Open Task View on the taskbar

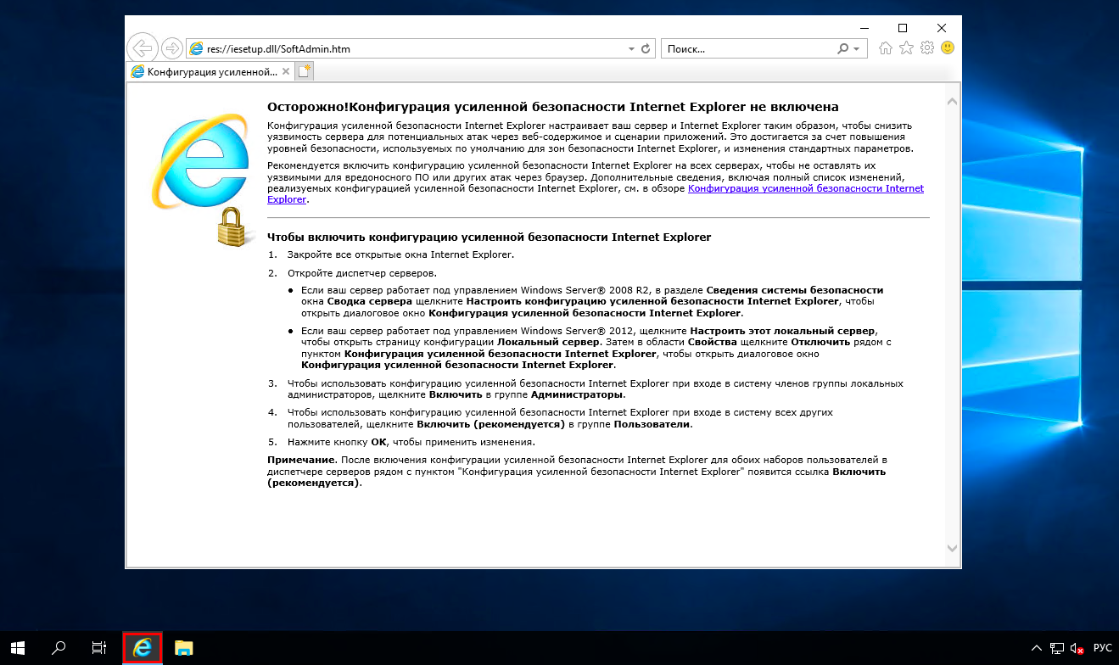click(99, 648)
